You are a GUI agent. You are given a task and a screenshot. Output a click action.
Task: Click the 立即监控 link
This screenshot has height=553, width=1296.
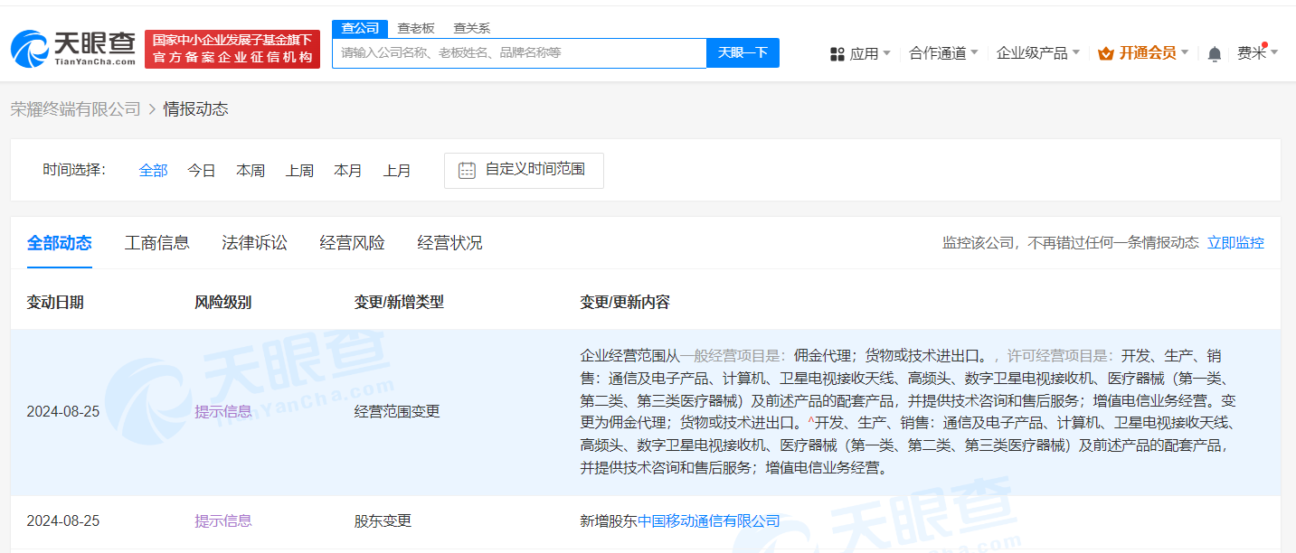(x=1235, y=242)
